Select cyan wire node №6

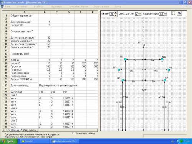[162, 59]
